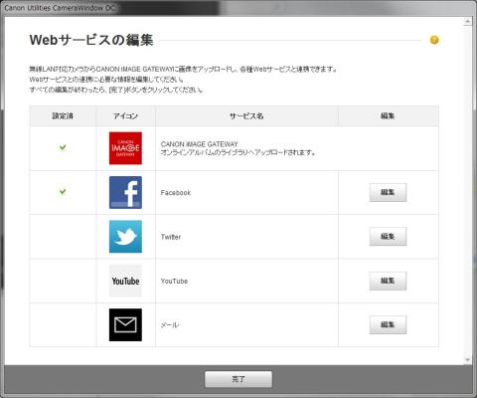This screenshot has width=477, height=398.
Task: Click the green checkmark in CANON iMAGE GATEWAY row
Action: click(x=63, y=147)
